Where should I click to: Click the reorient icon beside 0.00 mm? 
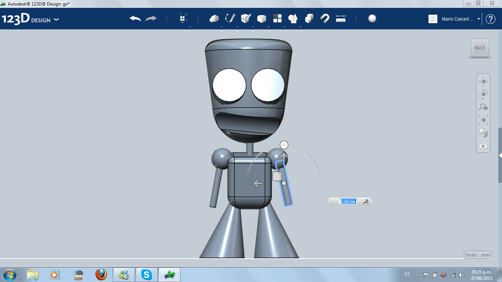coord(366,201)
